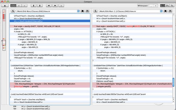Toggle first Whitespace option button
176x110 pixels.
[x=151, y=6]
